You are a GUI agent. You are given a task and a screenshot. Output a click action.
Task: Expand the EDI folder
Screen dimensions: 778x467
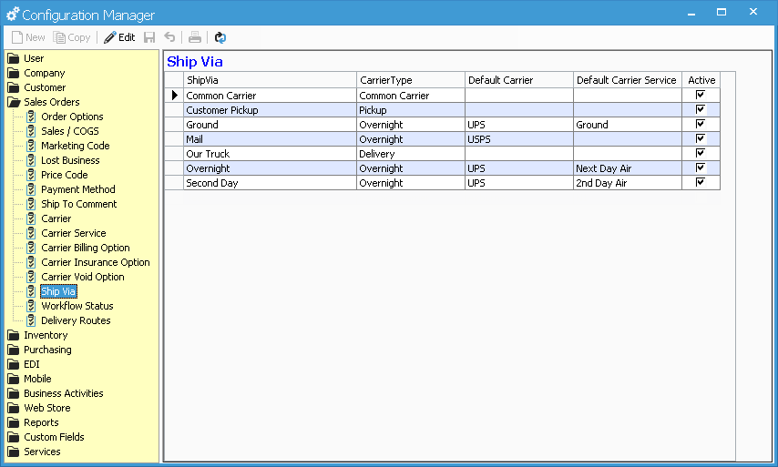pyautogui.click(x=24, y=364)
